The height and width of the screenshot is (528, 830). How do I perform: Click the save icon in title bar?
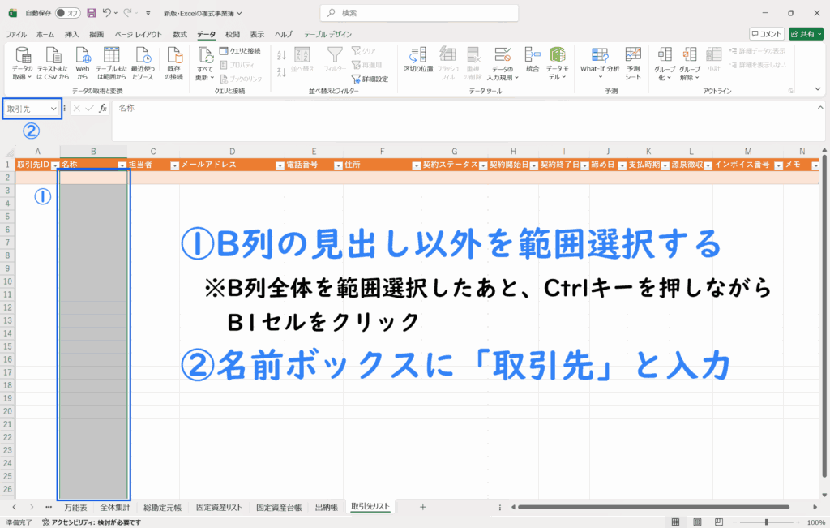pos(91,13)
